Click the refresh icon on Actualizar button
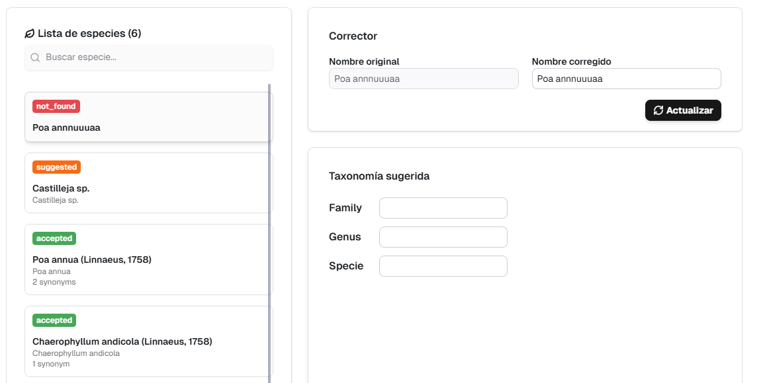The width and height of the screenshot is (769, 383). click(658, 110)
